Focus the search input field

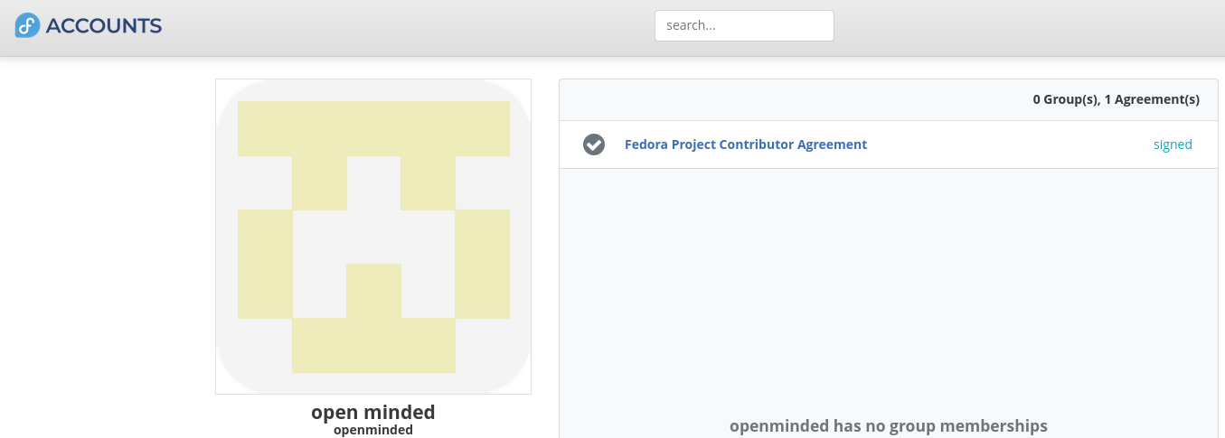(x=744, y=25)
